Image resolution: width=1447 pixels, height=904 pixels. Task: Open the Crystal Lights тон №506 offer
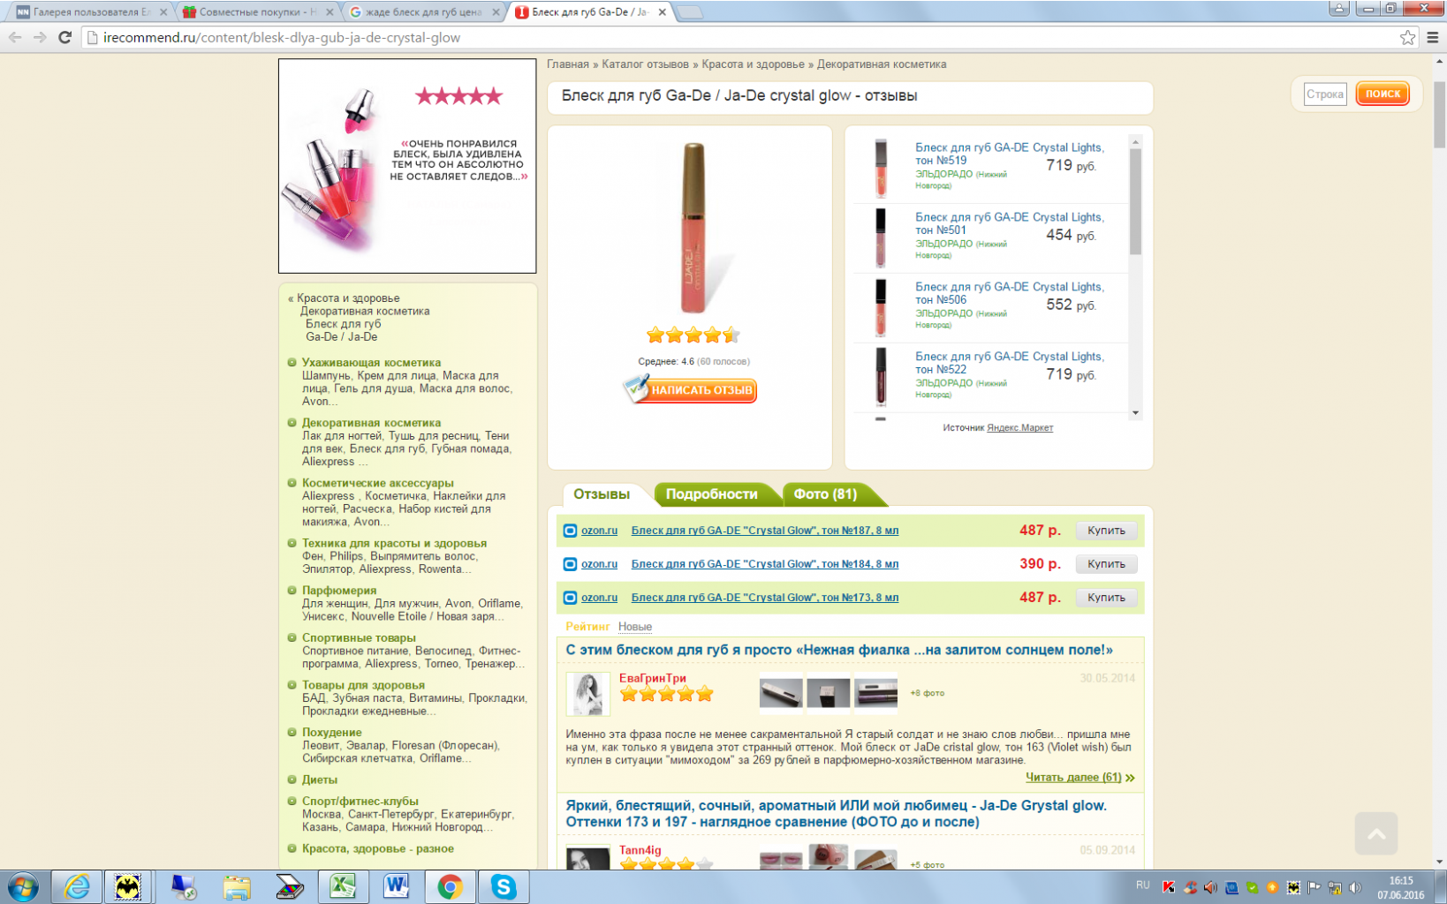click(1010, 293)
